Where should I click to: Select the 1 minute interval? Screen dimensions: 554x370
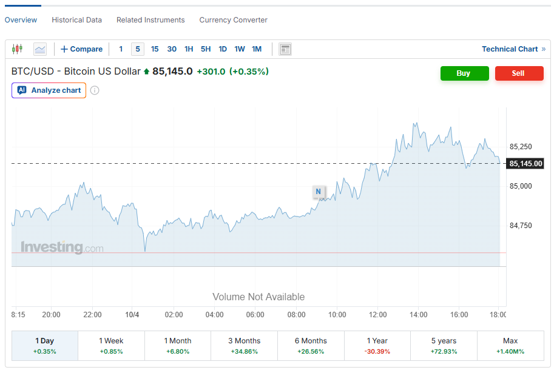point(121,49)
